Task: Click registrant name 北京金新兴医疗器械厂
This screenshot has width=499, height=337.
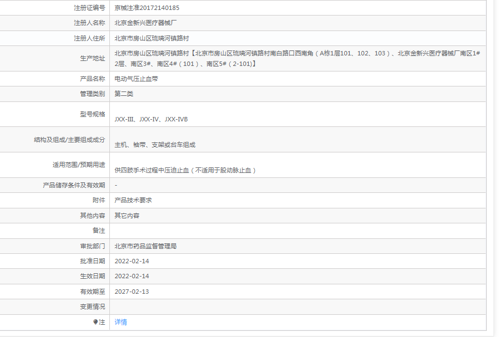Action: coord(145,23)
